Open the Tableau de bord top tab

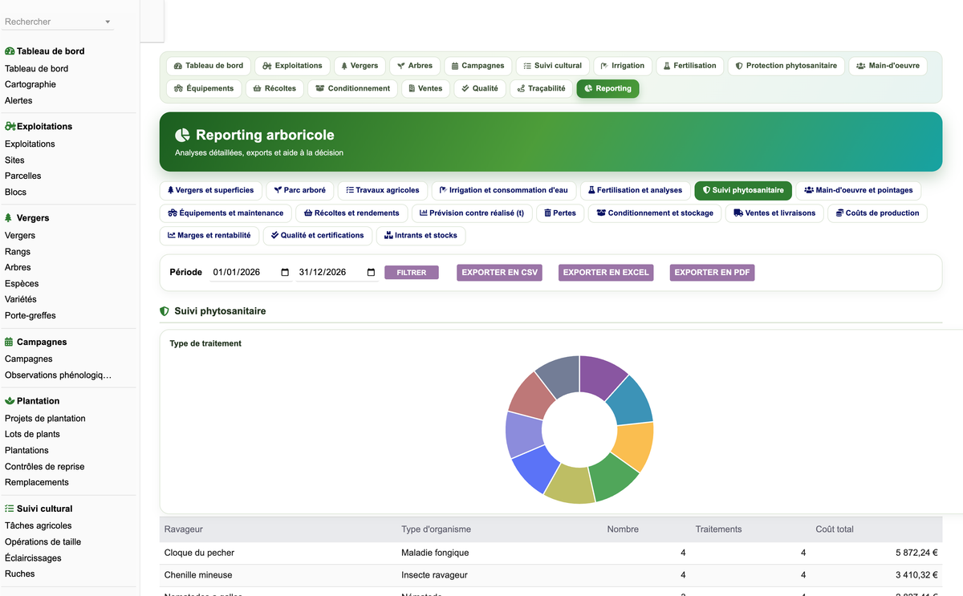tap(209, 66)
